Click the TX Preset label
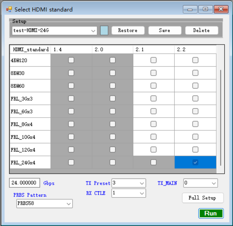 point(98,183)
